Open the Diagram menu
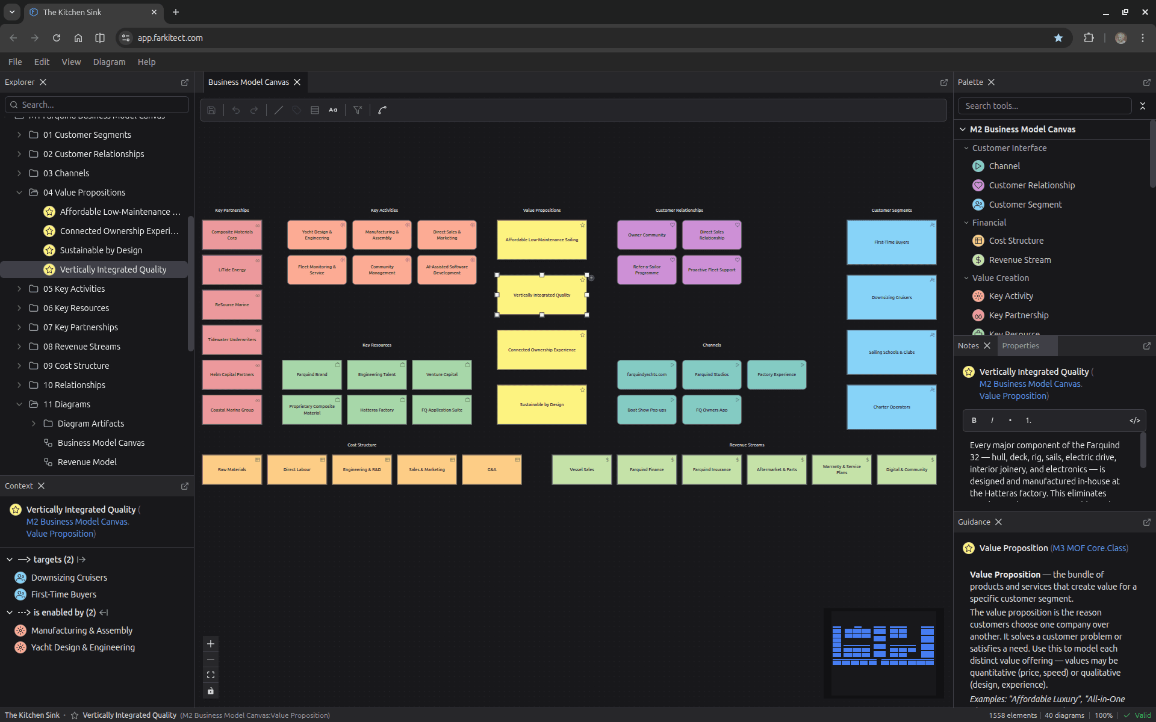Viewport: 1156px width, 722px height. [x=109, y=62]
